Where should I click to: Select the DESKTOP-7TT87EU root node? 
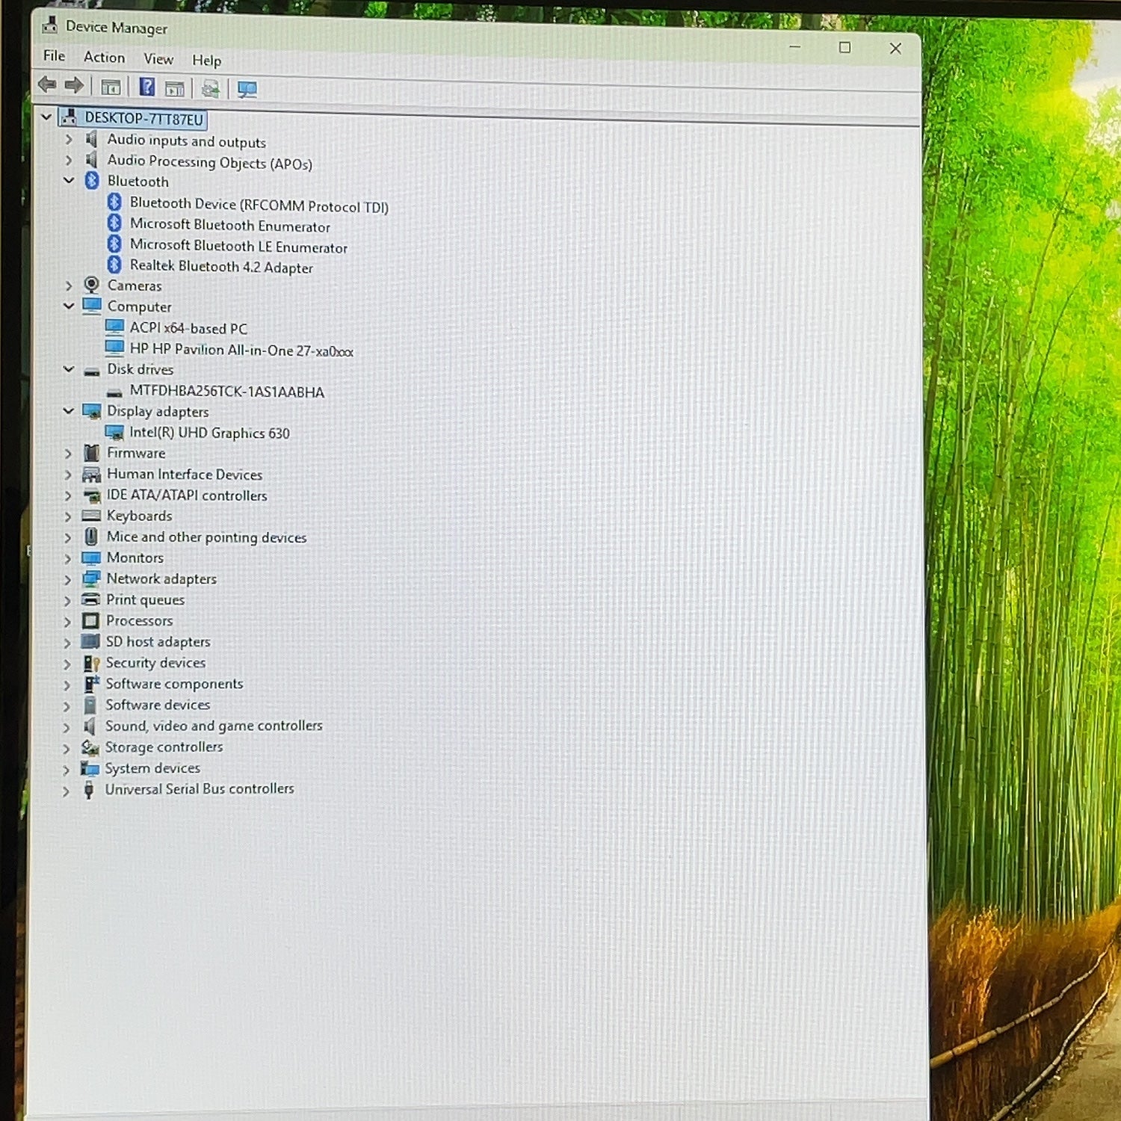tap(143, 119)
